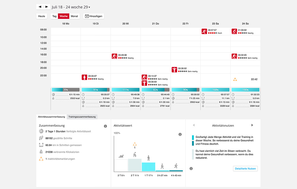
Task: Open Thursday's strength workout 00:30:03
Action: click(x=144, y=83)
